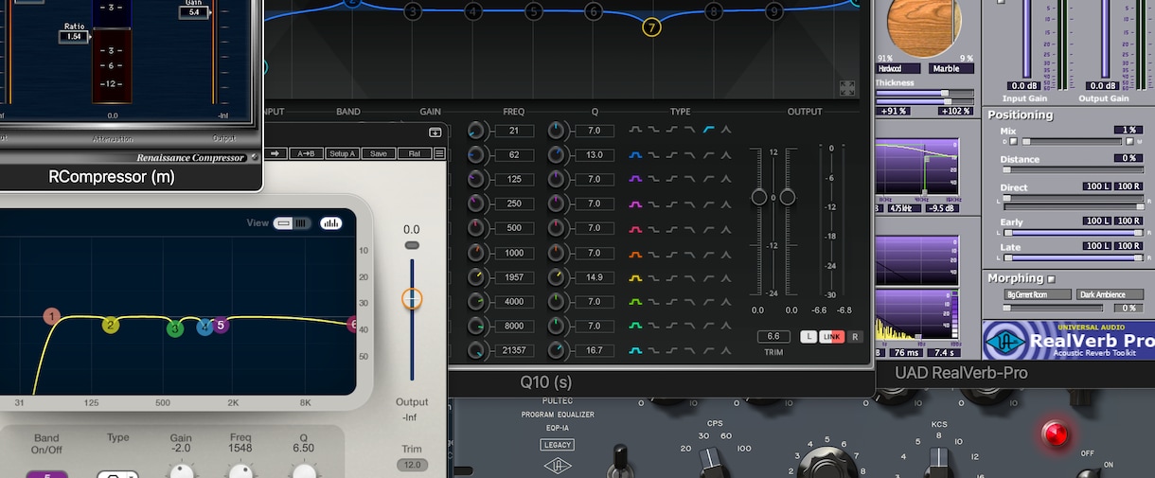Viewport: 1155px width, 478px height.
Task: Click the A→B copy button
Action: (307, 153)
